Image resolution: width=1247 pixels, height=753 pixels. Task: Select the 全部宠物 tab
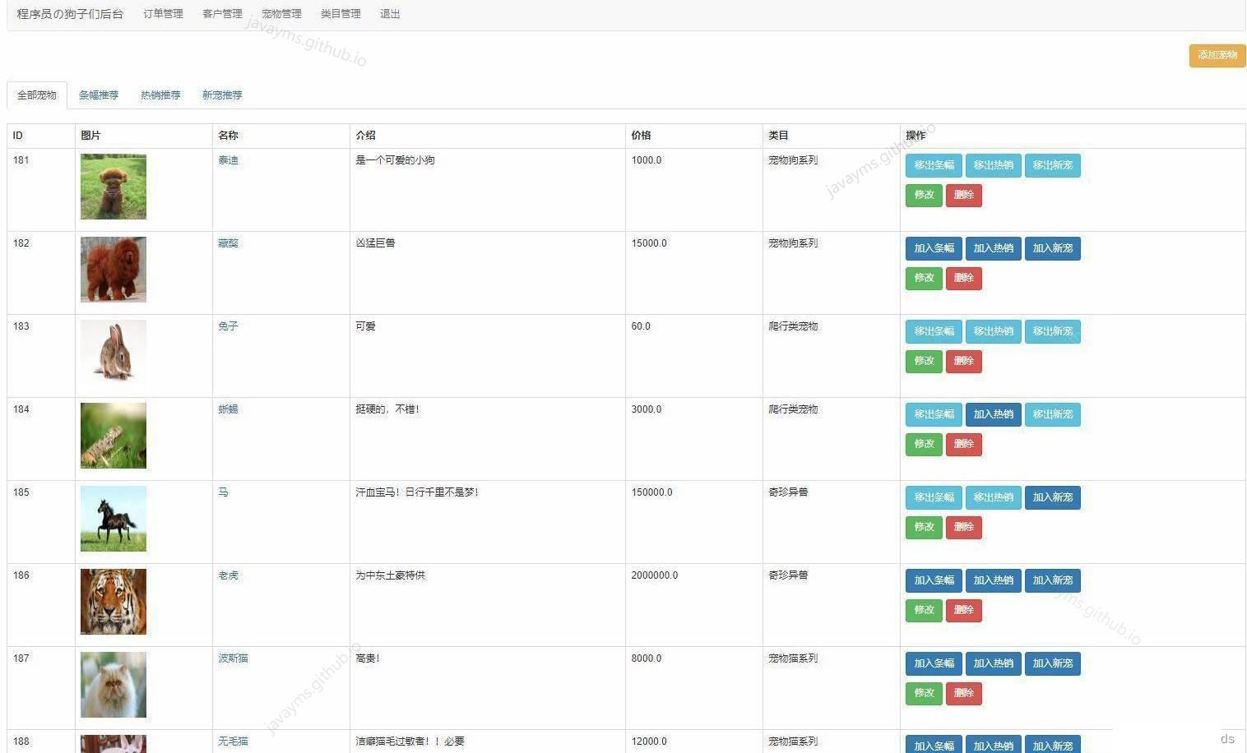[35, 95]
